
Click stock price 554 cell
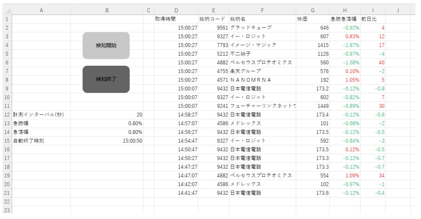[x=313, y=176]
